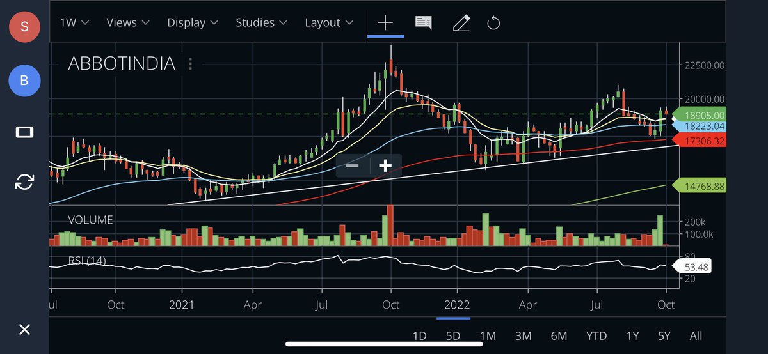Zoom out with the minus button
The image size is (768, 354).
(352, 166)
